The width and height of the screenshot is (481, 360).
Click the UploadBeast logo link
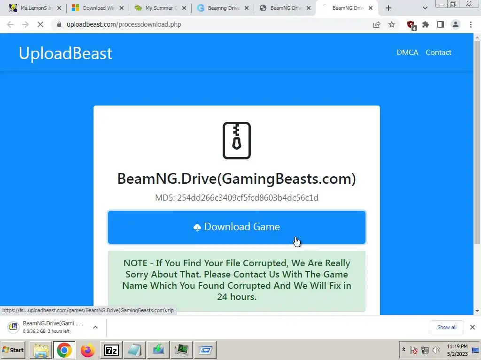pyautogui.click(x=66, y=53)
